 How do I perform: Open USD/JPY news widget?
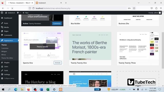coord(116,89)
